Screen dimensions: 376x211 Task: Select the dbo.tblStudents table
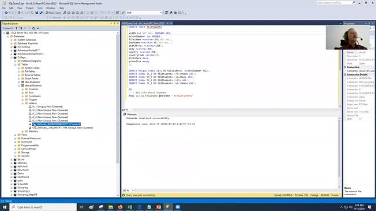coord(33,86)
